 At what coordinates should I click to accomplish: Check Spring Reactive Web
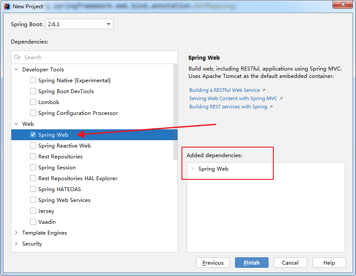coord(33,145)
